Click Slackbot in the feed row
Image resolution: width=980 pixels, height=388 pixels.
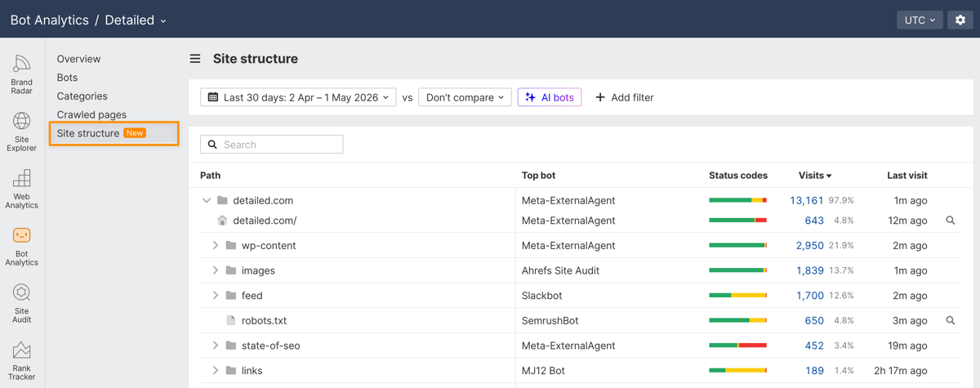[542, 296]
